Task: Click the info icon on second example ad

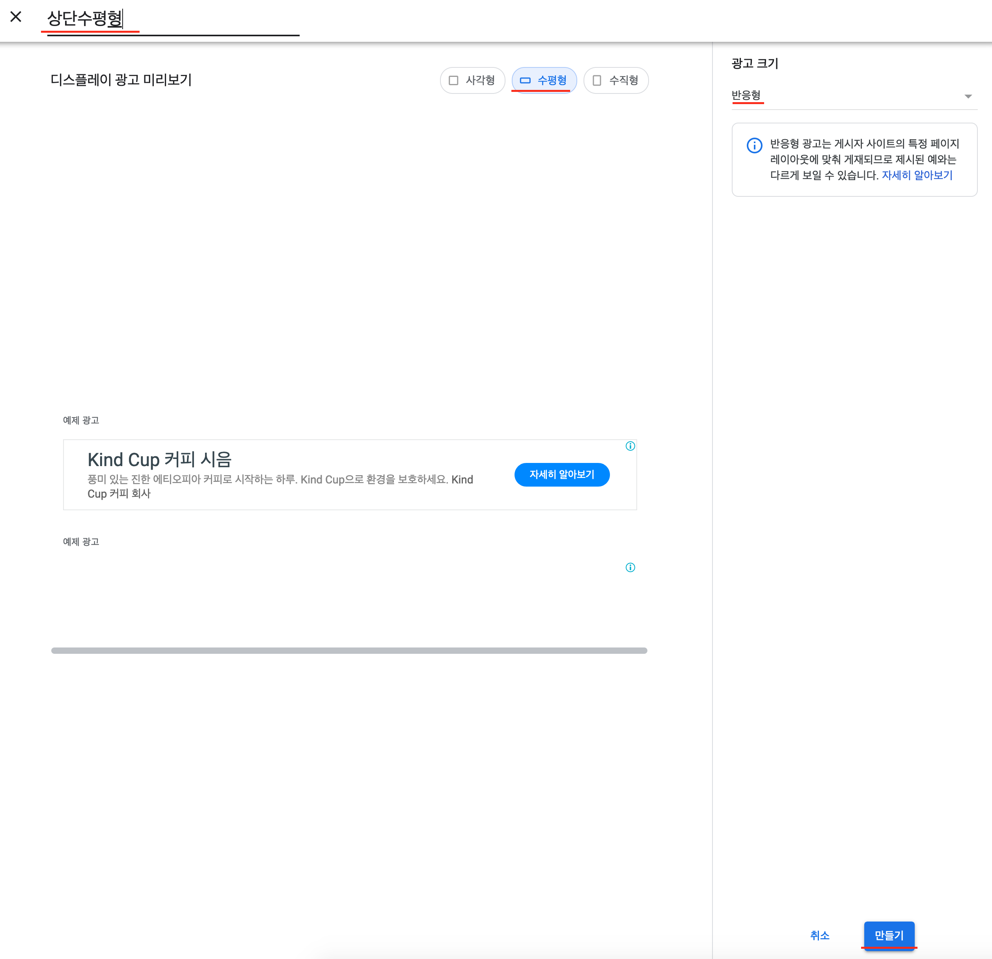Action: tap(630, 567)
